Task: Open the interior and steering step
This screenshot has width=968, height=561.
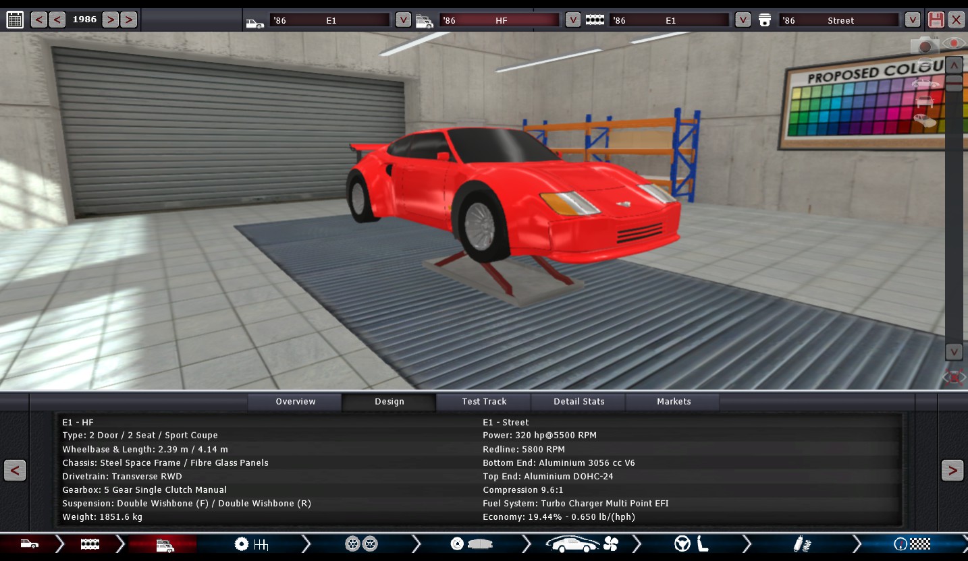Action: (x=691, y=544)
